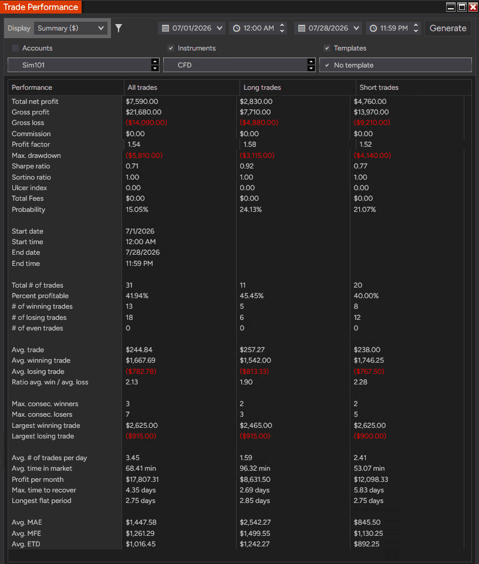The height and width of the screenshot is (564, 479).
Task: Increase the 12:00 AM start time
Action: (x=282, y=25)
